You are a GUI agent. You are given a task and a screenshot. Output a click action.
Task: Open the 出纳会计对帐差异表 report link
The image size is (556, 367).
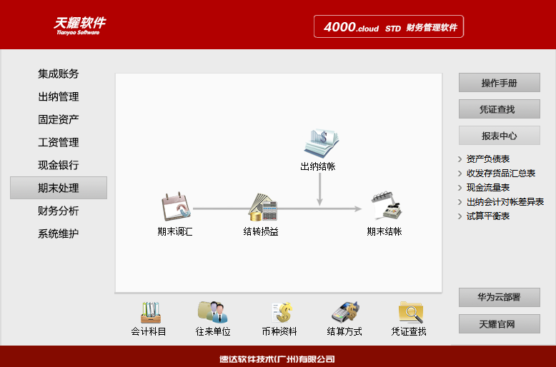click(505, 202)
